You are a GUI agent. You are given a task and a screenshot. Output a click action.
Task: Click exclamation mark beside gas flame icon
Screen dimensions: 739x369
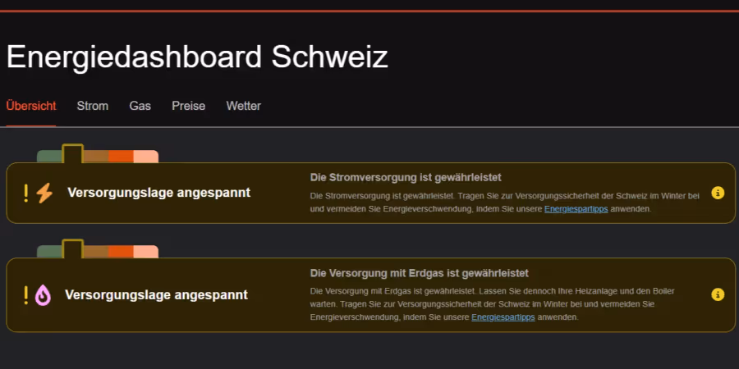pos(26,294)
